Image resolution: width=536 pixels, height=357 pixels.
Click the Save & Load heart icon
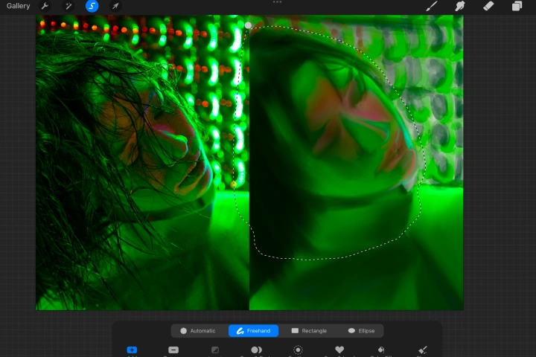click(x=339, y=350)
